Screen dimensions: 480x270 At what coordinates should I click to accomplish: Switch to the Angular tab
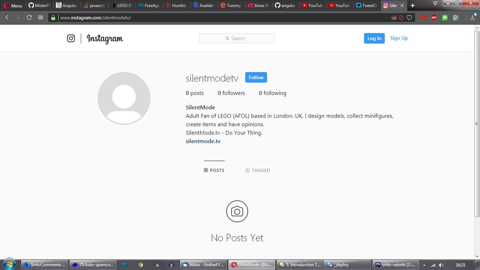point(66,6)
